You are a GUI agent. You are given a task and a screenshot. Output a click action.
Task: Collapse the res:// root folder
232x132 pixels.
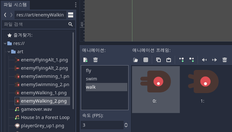(x=5, y=43)
